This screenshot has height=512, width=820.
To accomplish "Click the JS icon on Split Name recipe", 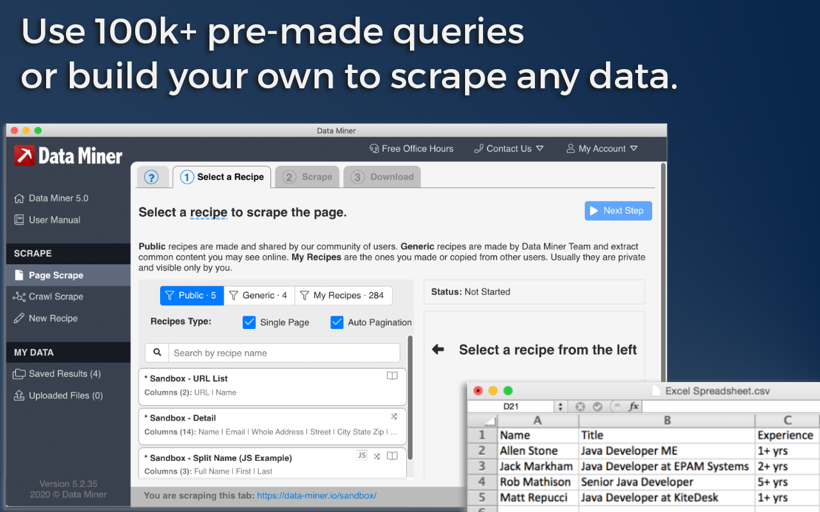I will 361,455.
